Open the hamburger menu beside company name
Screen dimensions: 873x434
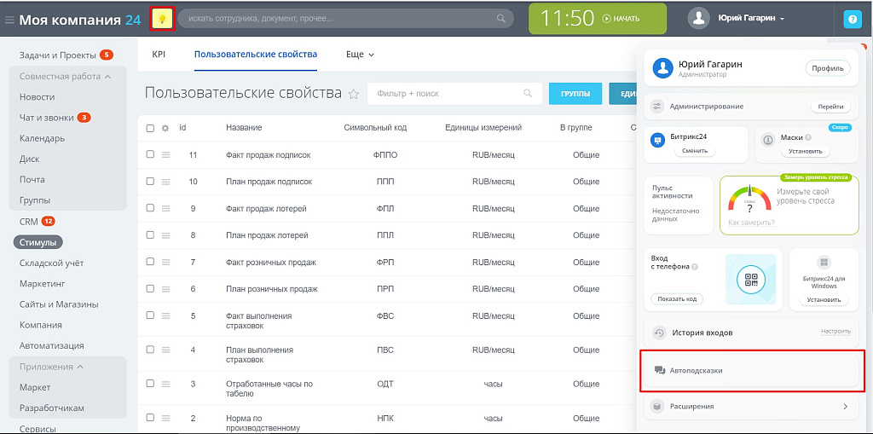click(9, 20)
